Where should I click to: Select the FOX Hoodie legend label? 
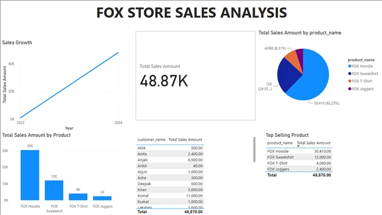point(362,66)
